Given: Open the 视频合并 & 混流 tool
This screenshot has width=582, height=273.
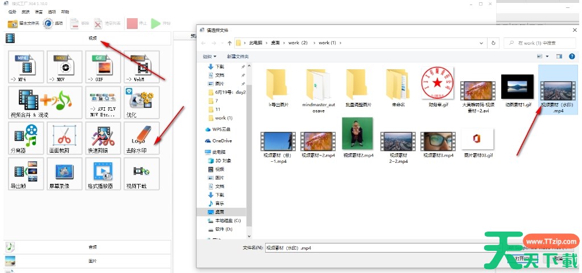Looking at the screenshot, I should pos(26,103).
